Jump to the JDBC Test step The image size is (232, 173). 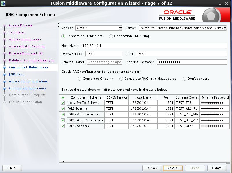point(17,74)
